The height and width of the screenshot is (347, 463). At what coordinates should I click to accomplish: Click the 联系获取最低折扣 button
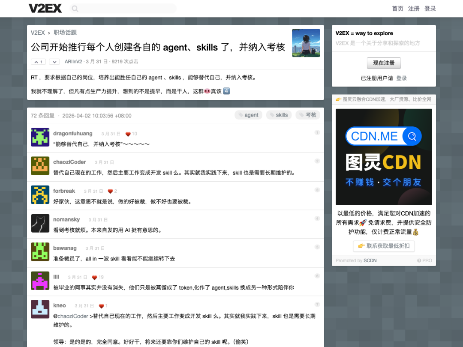383,246
